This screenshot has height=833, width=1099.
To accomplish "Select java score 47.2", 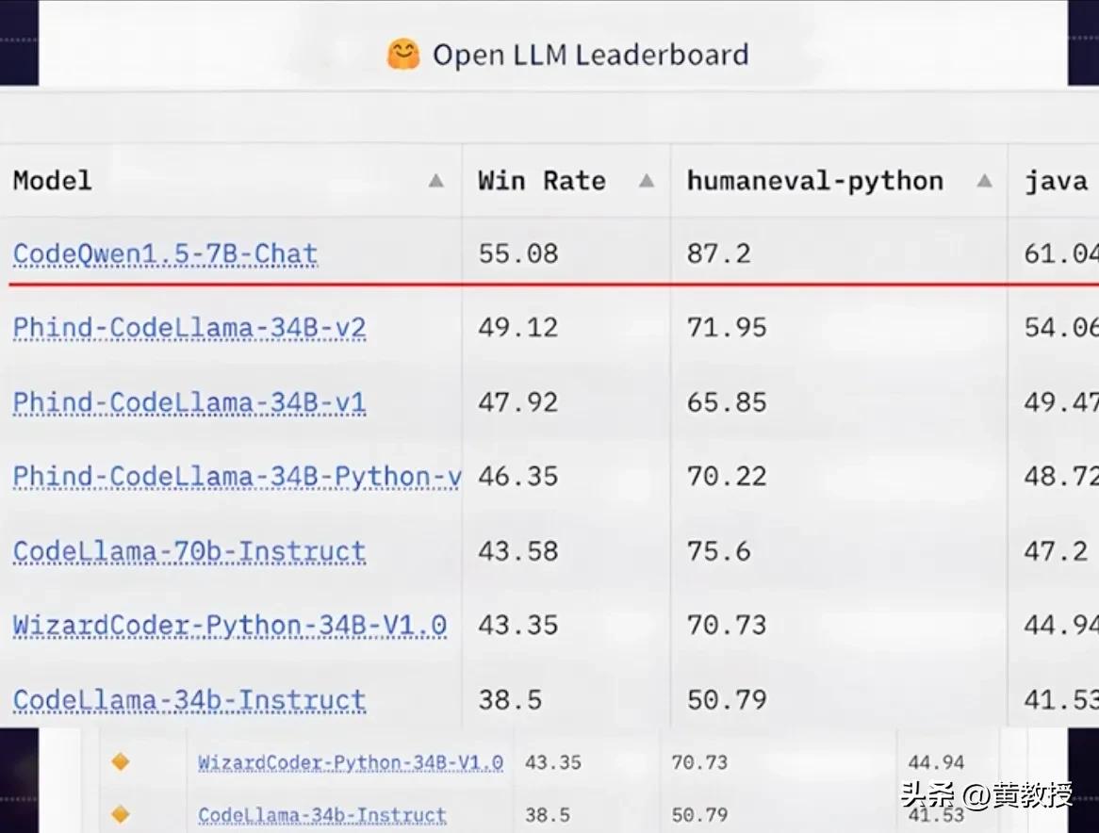I will [1057, 551].
